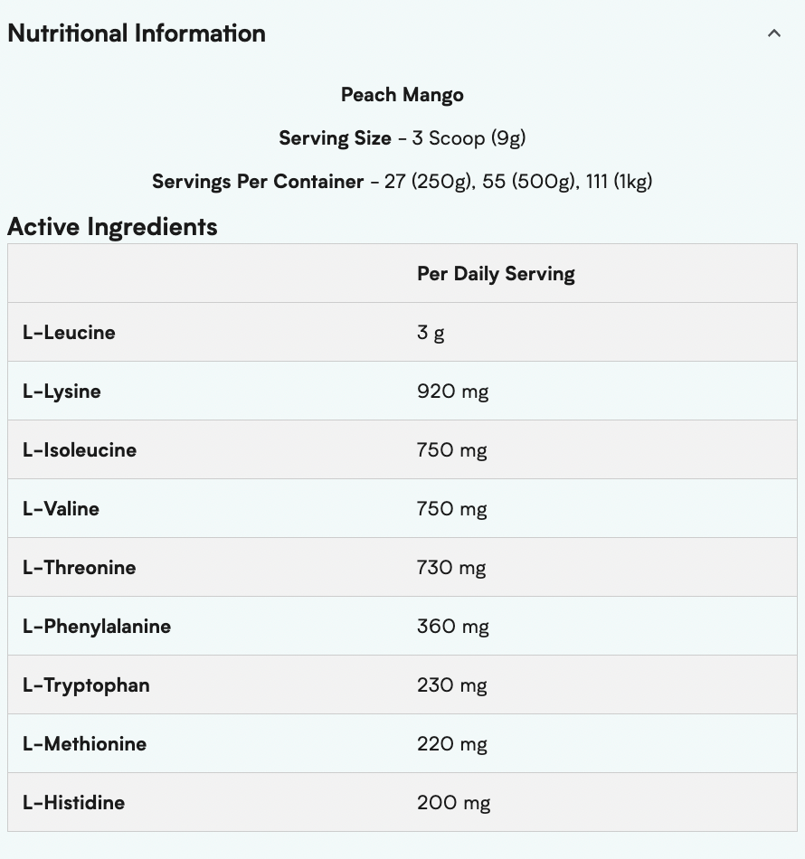The height and width of the screenshot is (859, 805).
Task: Click the 360 mg L-Phenylalanine value
Action: point(452,626)
